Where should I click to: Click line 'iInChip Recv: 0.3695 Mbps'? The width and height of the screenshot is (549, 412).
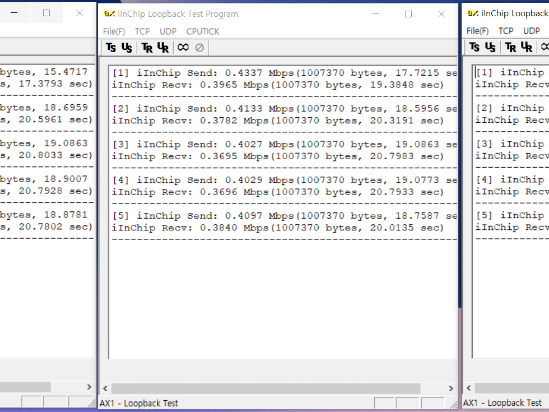[278, 156]
